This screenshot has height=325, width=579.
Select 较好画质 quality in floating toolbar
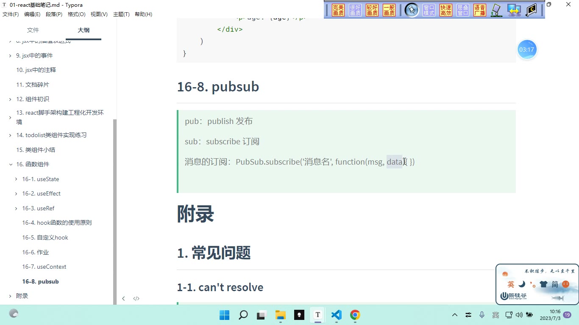[x=372, y=10]
